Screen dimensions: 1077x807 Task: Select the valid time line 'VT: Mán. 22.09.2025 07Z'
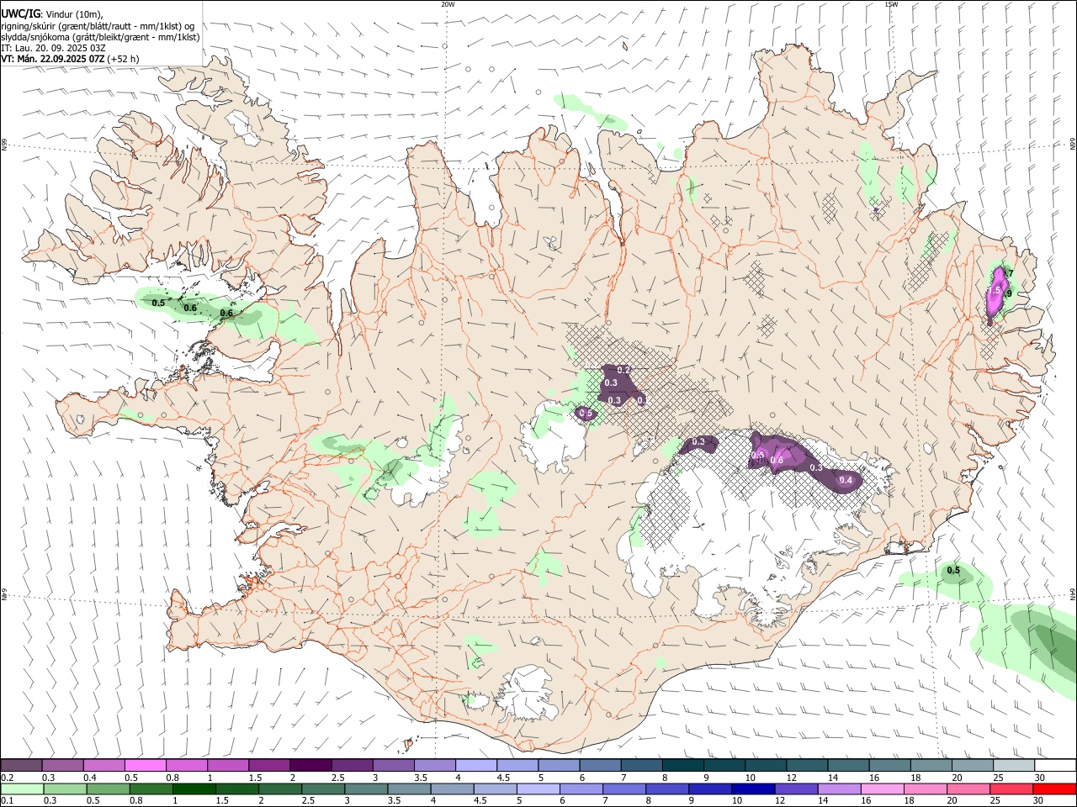click(x=52, y=59)
